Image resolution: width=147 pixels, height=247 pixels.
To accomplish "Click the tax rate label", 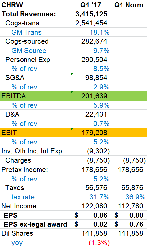I will [x=23, y=197].
